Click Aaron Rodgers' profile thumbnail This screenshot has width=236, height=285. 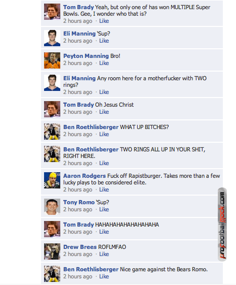52,180
